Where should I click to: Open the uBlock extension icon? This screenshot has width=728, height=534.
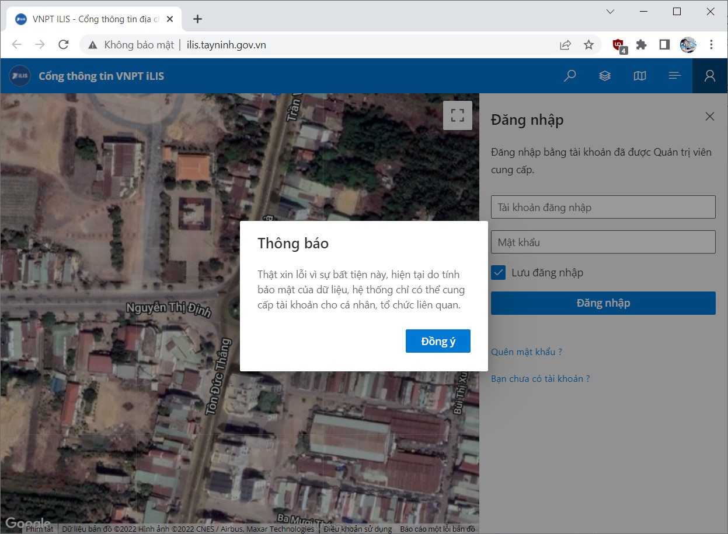(x=619, y=45)
